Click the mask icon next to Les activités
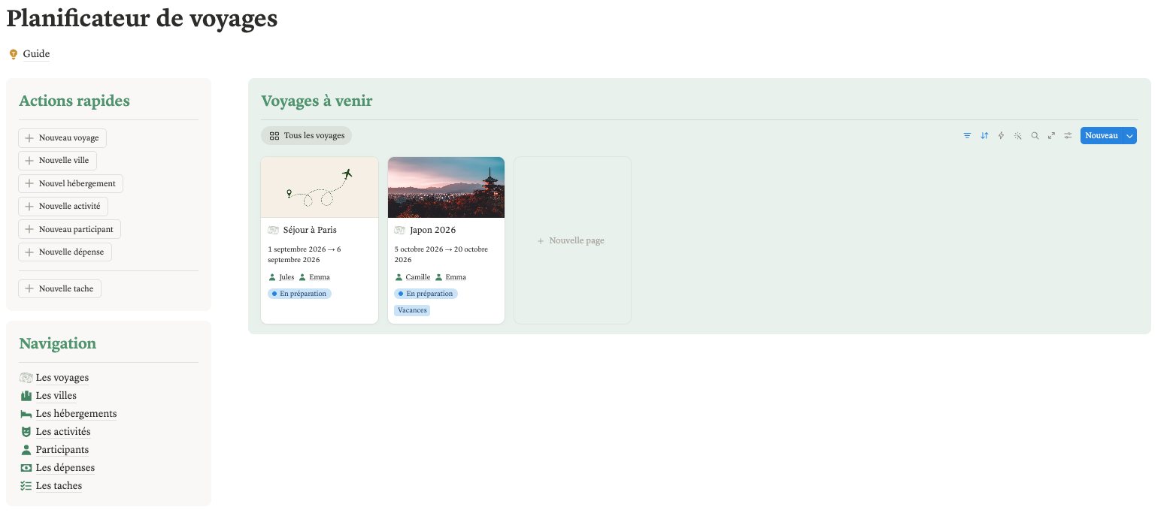1173x513 pixels. (x=26, y=432)
